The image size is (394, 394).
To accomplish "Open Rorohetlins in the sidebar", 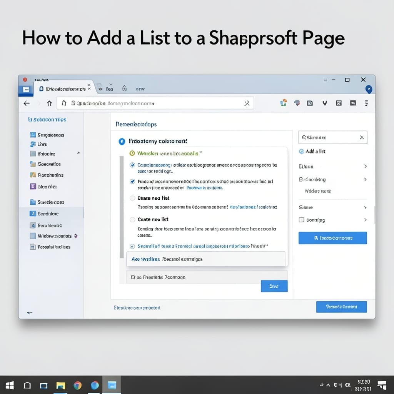I will pos(47,175).
